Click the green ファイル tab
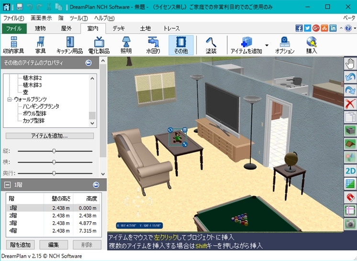This screenshot has height=261, width=357. [x=14, y=28]
